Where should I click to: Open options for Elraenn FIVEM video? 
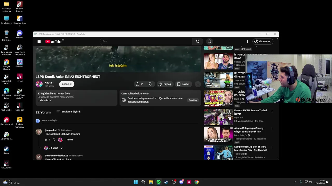272,111
